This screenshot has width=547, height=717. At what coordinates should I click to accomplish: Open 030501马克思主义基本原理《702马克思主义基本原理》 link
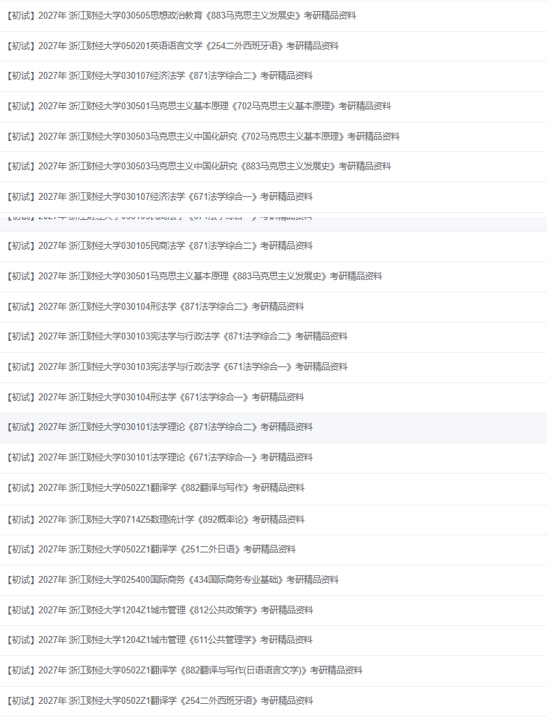coord(199,106)
